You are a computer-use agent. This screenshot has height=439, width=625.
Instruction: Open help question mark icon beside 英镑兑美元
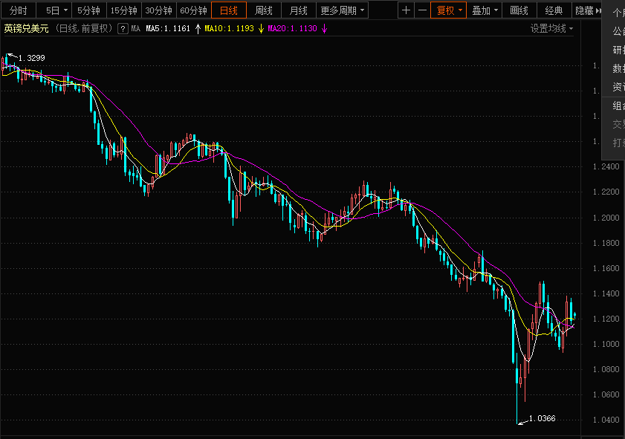pyautogui.click(x=123, y=29)
